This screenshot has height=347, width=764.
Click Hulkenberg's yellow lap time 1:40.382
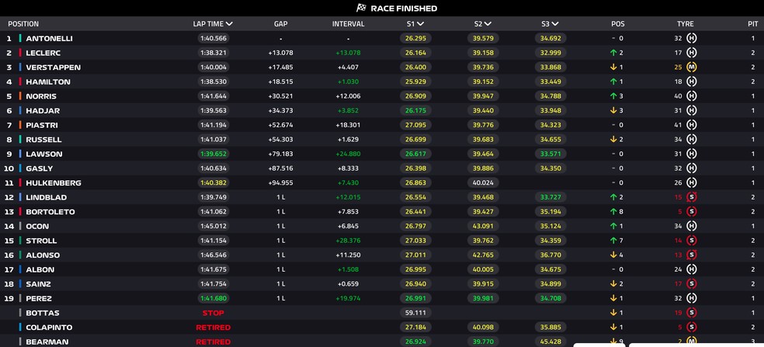coord(214,182)
